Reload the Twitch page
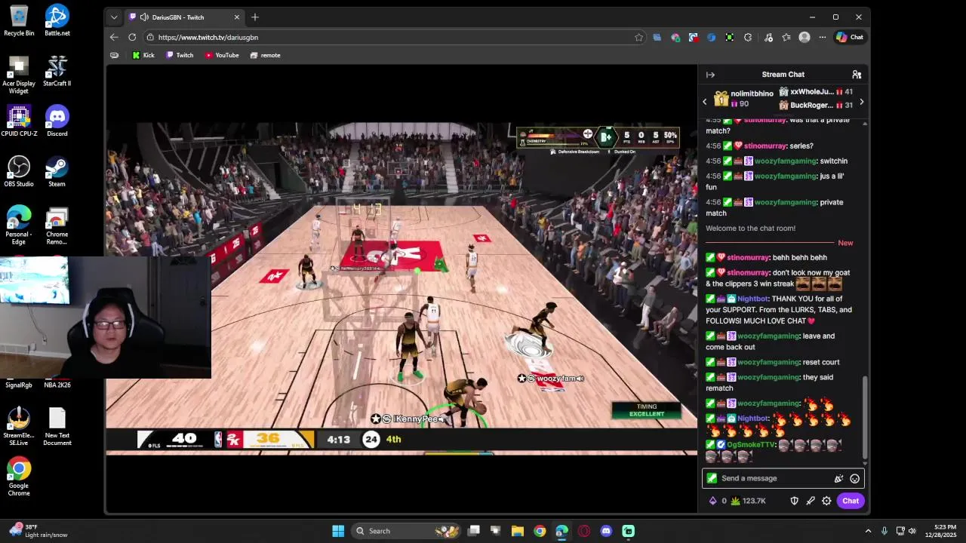 click(x=132, y=37)
